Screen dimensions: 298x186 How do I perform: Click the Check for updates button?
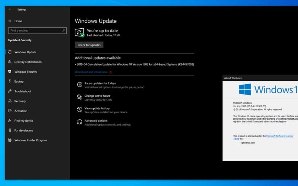(89, 45)
